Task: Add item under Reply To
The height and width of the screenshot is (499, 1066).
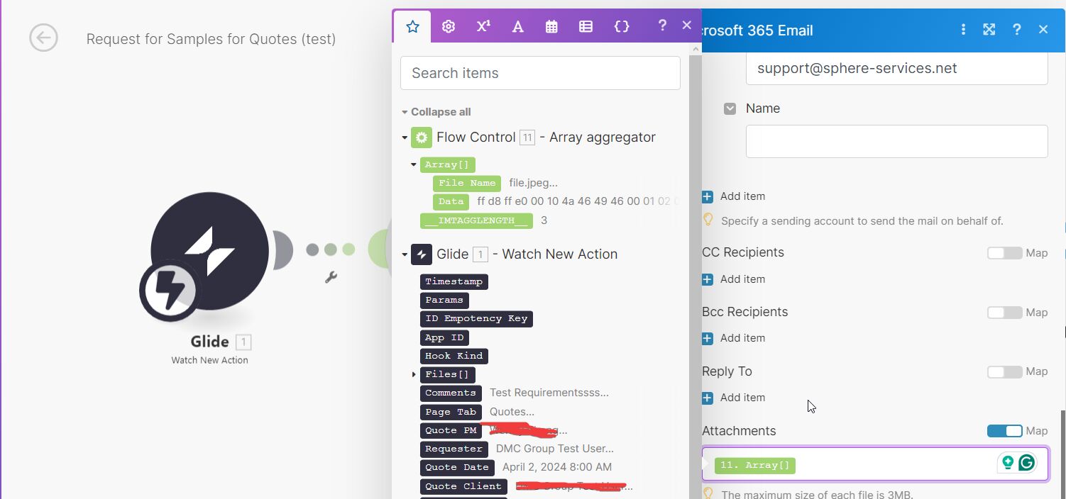Action: tap(734, 398)
